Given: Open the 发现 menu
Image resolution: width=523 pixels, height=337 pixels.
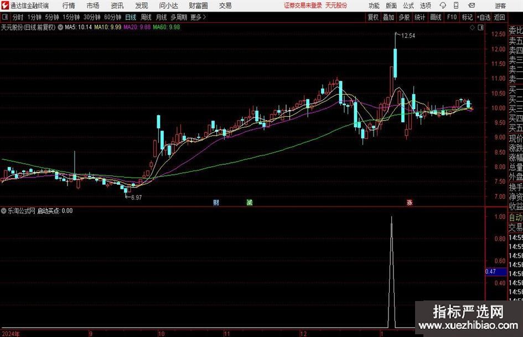Looking at the screenshot, I should (142, 6).
